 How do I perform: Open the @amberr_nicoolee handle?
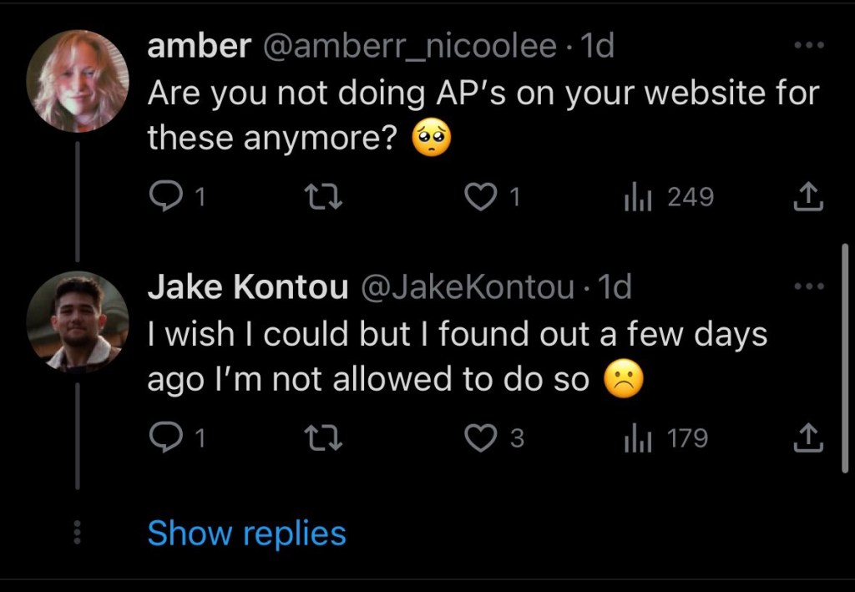[x=409, y=47]
